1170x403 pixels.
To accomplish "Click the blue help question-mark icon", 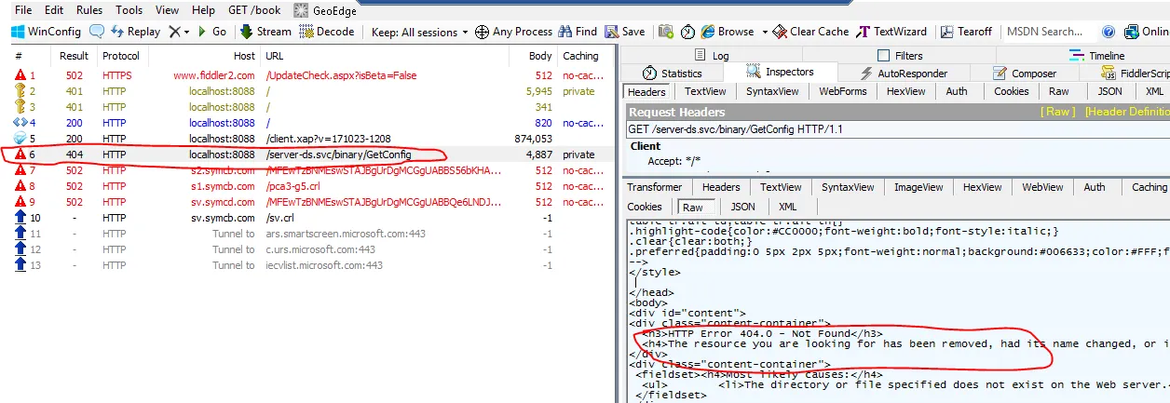I will [1109, 32].
